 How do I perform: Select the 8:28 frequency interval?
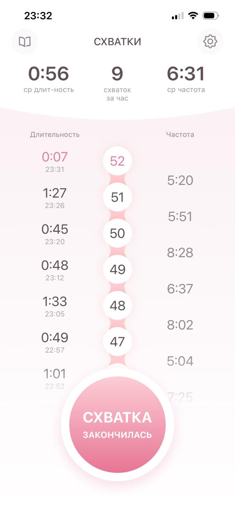pyautogui.click(x=180, y=253)
